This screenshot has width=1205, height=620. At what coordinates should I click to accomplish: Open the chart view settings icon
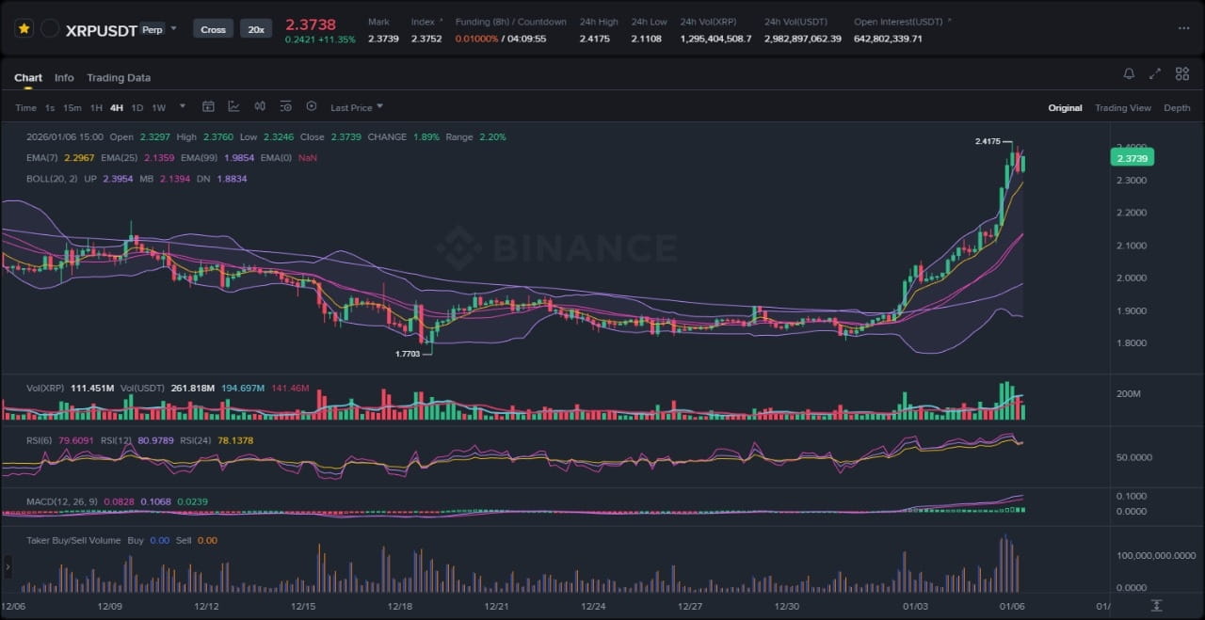click(285, 107)
